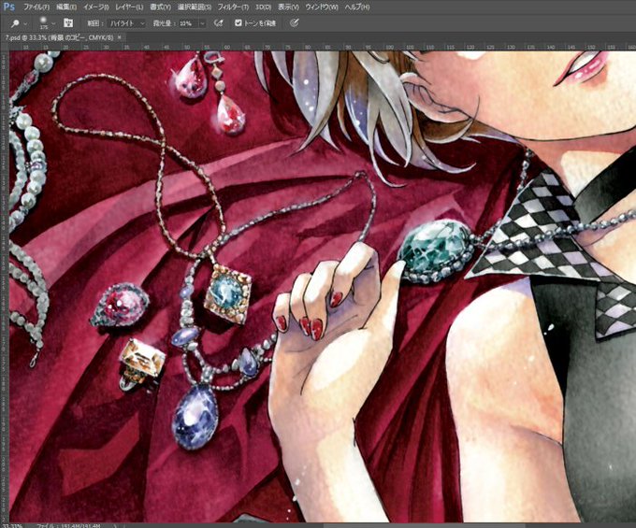Toggle the brush settings panel icon

pyautogui.click(x=68, y=23)
